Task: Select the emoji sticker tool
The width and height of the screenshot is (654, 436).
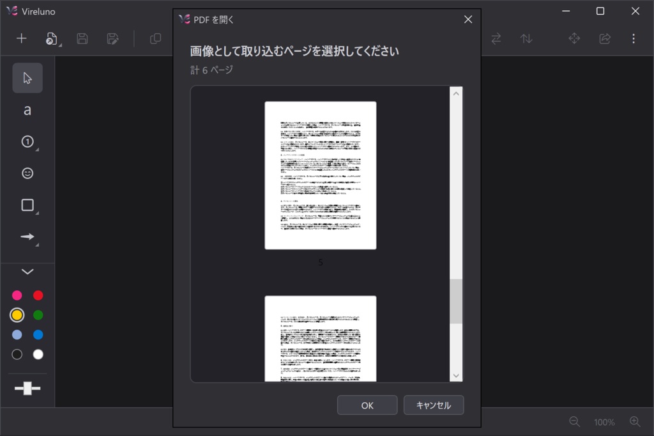Action: click(27, 173)
